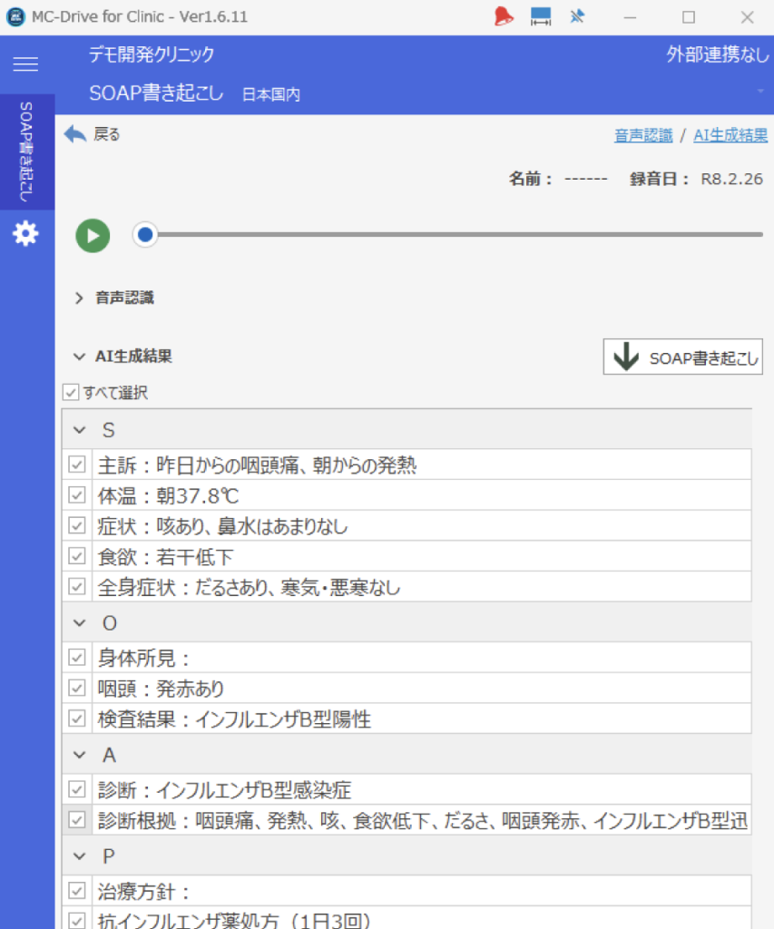The image size is (774, 929).
Task: Uncheck the 咽頭：発赤あり checkbox
Action: [77, 689]
